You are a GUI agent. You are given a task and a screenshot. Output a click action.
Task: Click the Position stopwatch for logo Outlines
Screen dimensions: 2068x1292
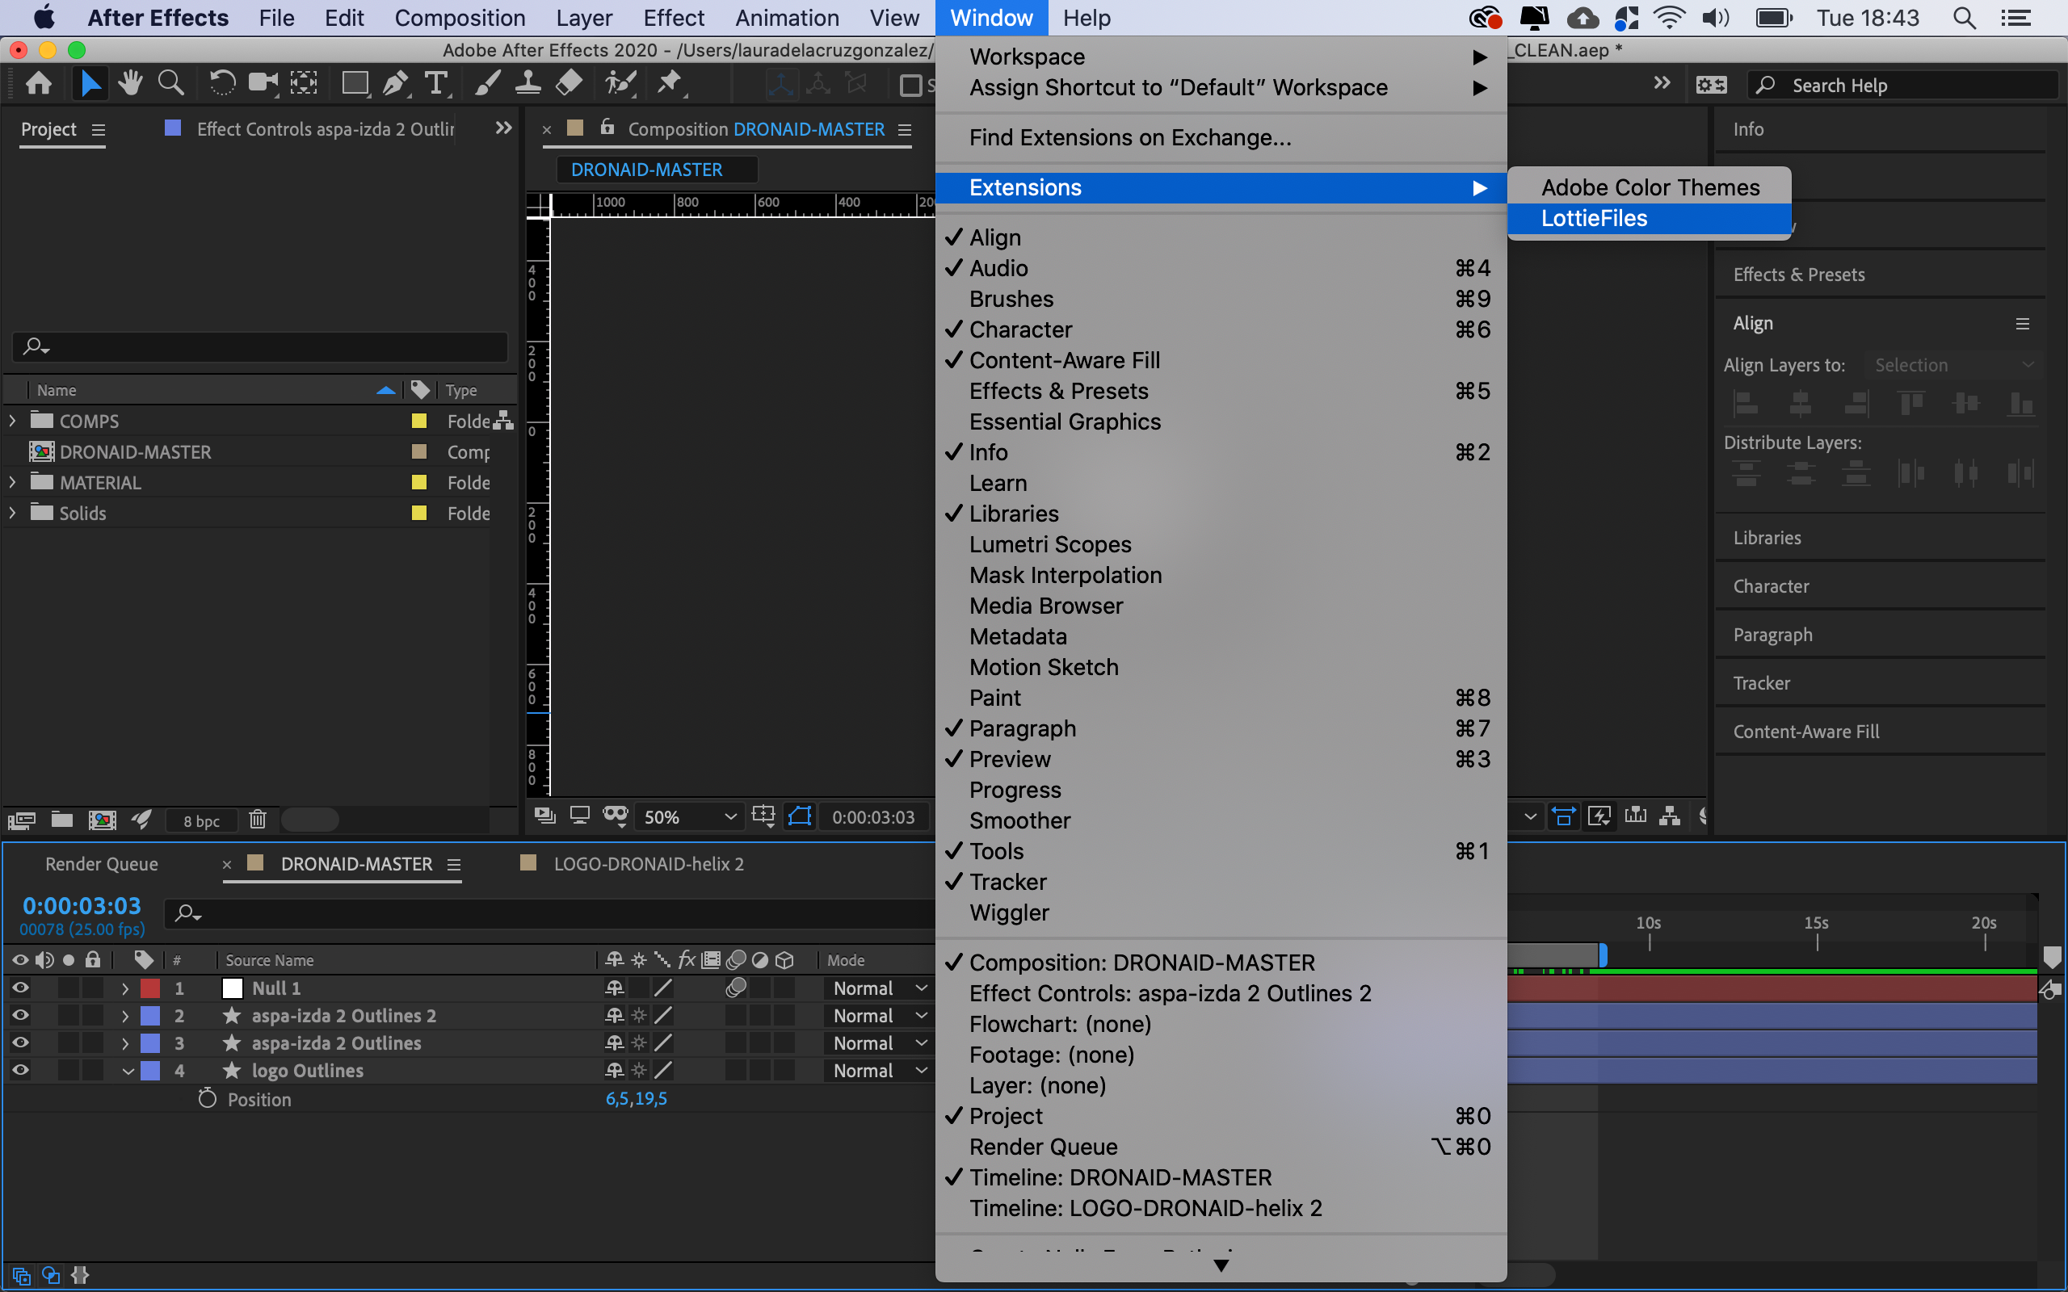pos(206,1099)
